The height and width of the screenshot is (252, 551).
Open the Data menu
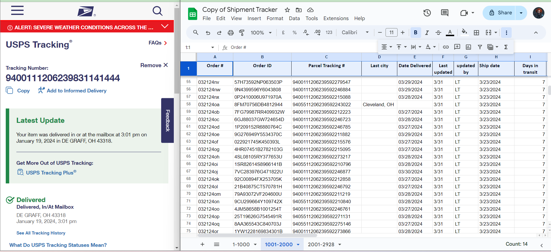point(294,18)
